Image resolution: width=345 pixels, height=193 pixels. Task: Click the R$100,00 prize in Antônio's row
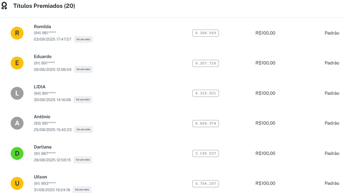[265, 123]
